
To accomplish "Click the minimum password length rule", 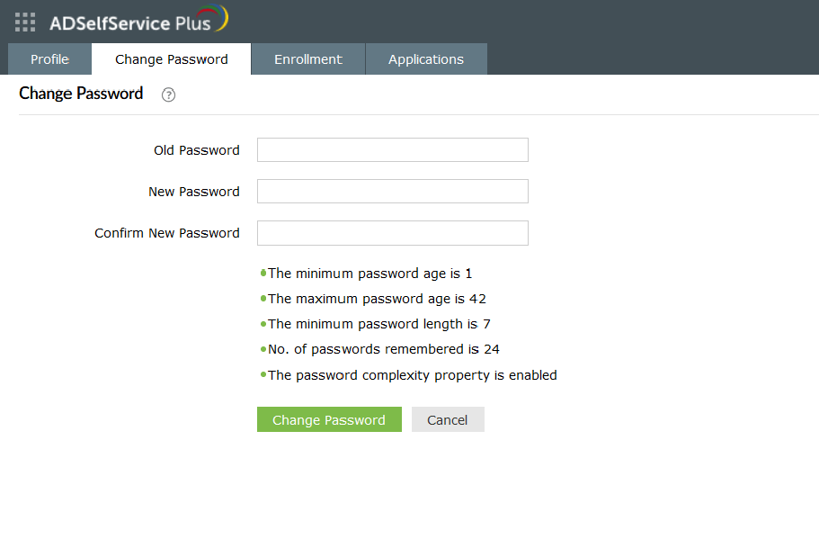I will [378, 324].
